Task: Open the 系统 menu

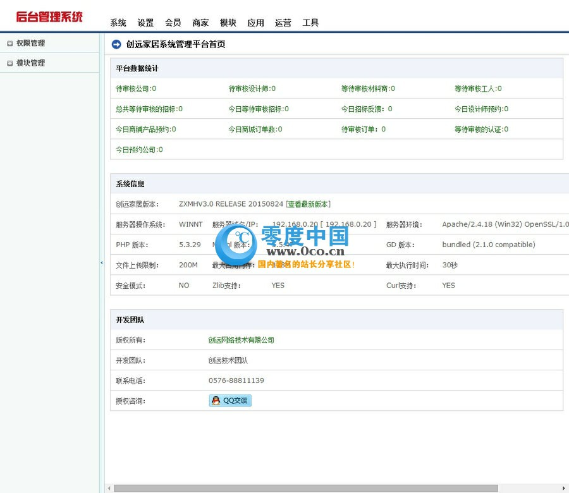Action: (118, 22)
